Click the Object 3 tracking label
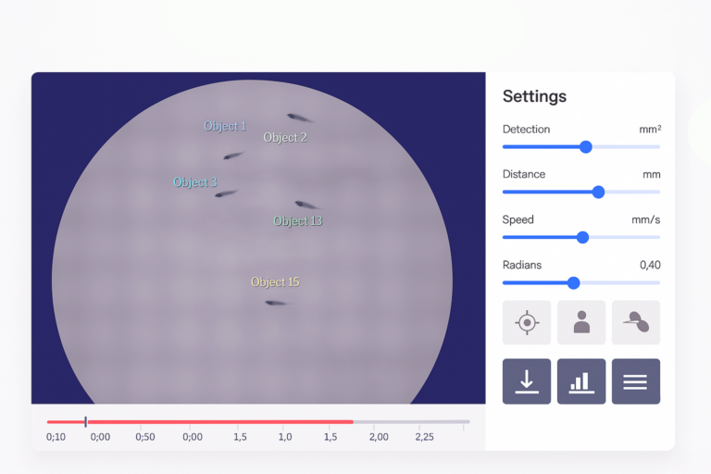Viewport: 711px width, 474px height. 195,182
